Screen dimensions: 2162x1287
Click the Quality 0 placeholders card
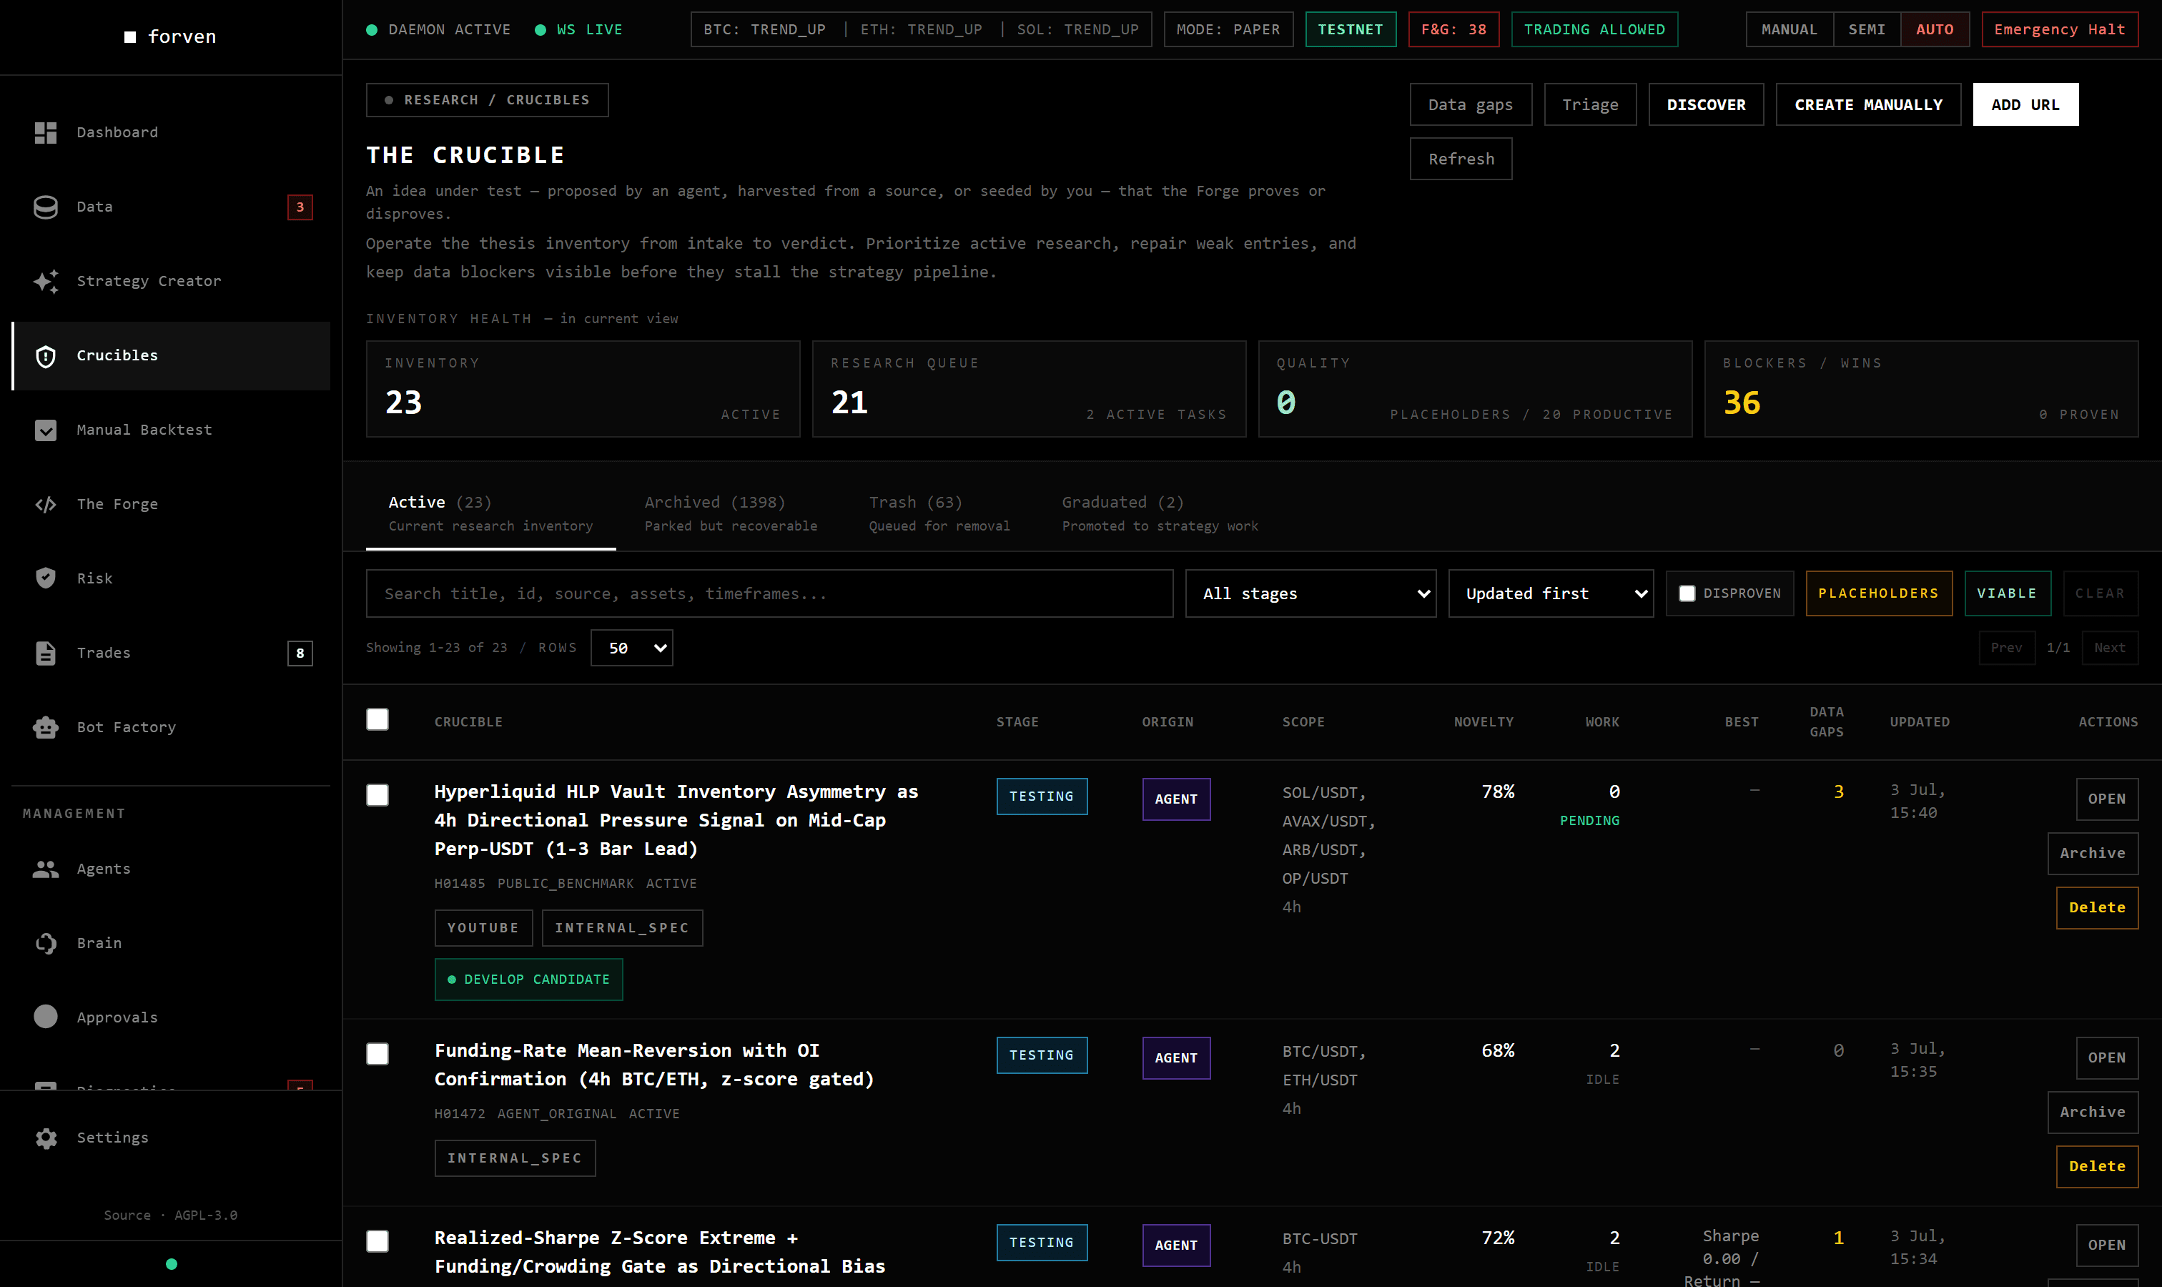1475,390
